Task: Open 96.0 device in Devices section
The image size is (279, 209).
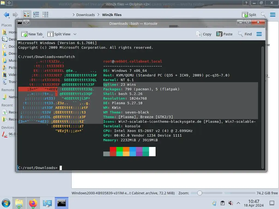Action: pos(9,134)
